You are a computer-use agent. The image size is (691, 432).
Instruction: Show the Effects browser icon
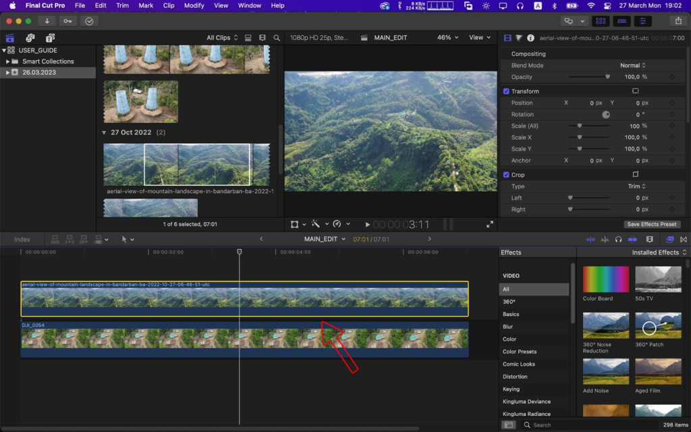670,240
